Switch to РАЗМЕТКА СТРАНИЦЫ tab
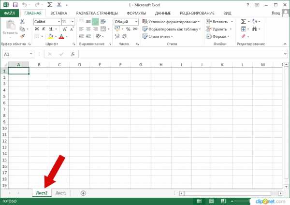The height and width of the screenshot is (205, 290). tap(97, 13)
